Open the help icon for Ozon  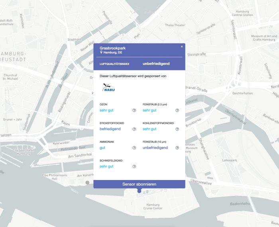134,110
